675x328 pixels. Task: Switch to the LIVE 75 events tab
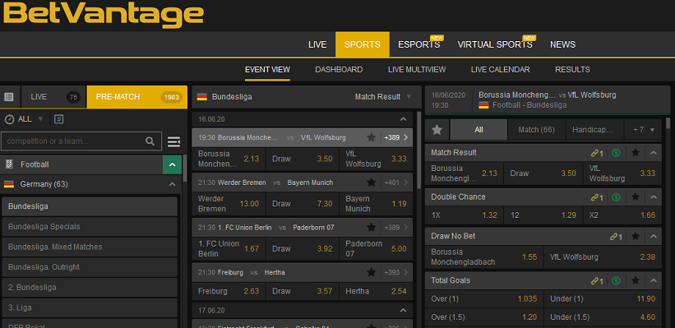[x=53, y=97]
